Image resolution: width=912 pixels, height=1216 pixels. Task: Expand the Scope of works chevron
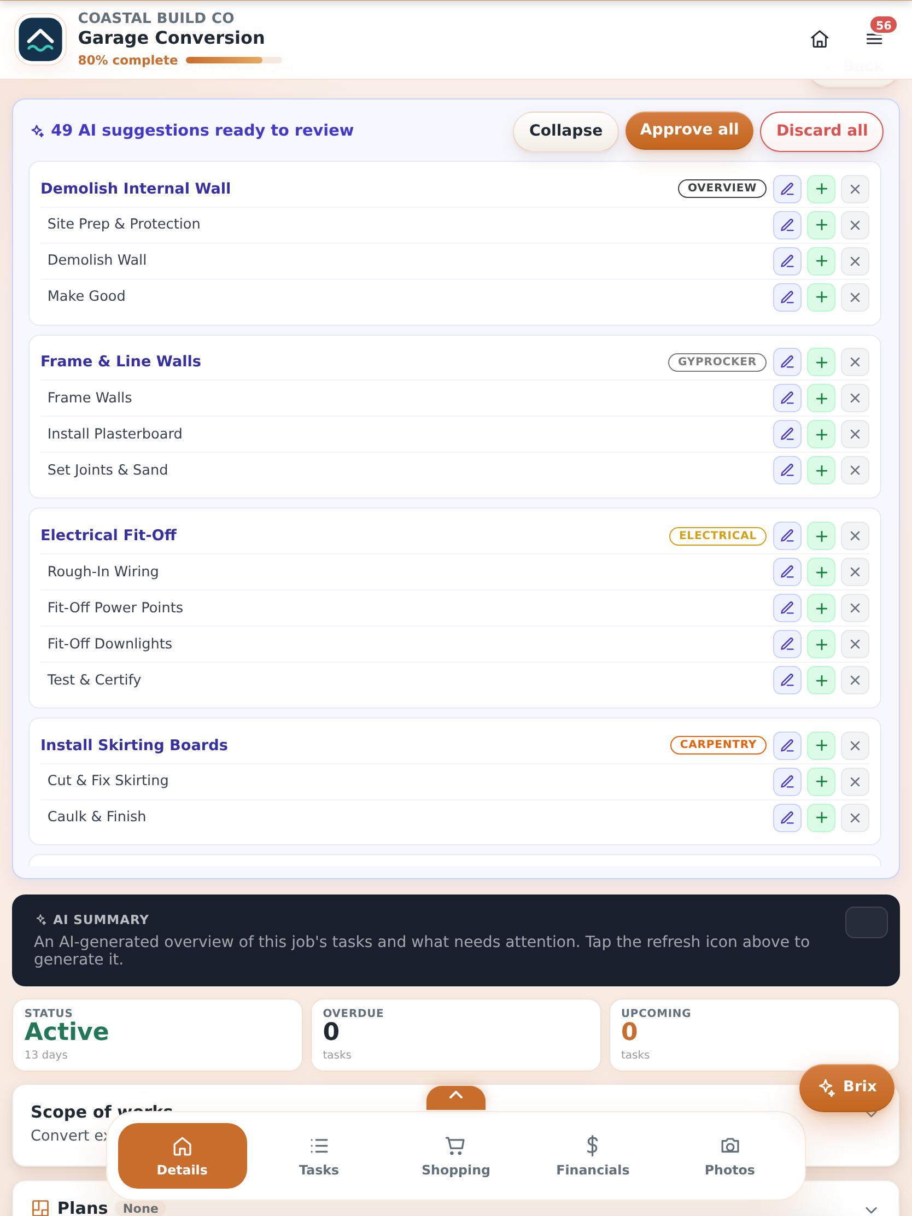(x=871, y=1115)
